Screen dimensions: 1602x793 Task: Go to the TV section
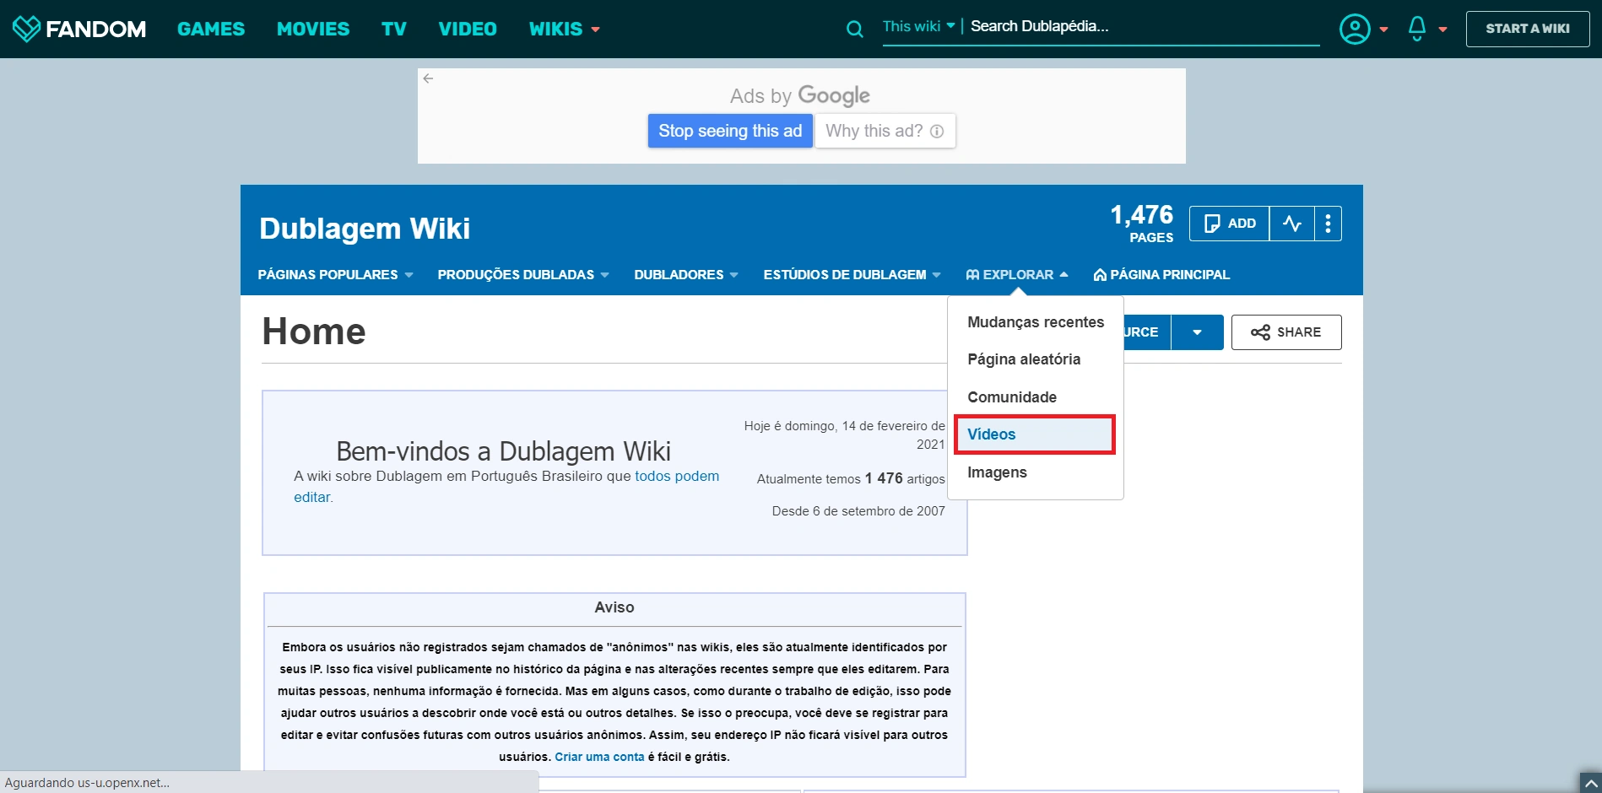pyautogui.click(x=394, y=29)
